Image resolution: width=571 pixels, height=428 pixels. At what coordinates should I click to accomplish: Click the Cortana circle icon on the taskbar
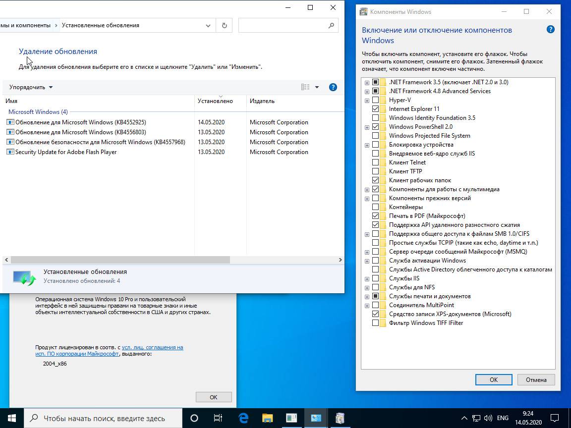pyautogui.click(x=194, y=418)
